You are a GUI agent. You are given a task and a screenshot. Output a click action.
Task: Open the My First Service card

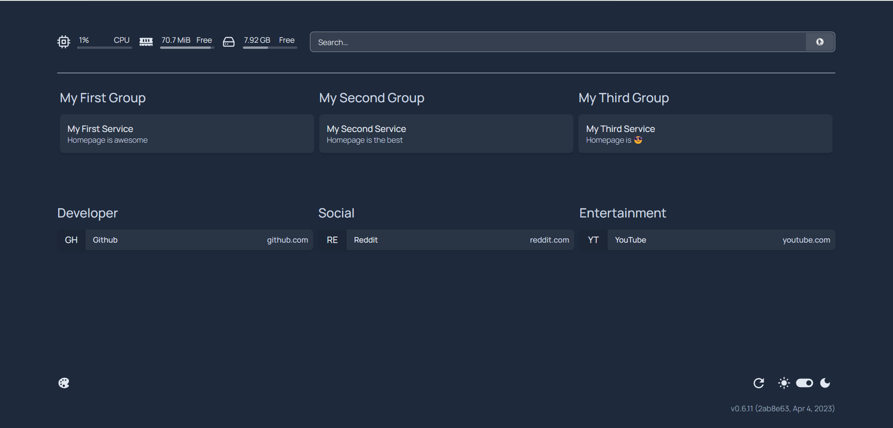[187, 134]
